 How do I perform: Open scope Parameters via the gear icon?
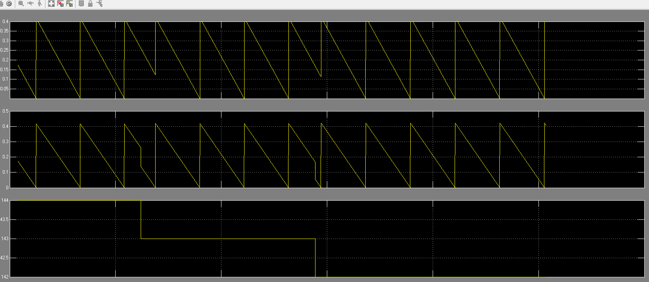click(9, 4)
